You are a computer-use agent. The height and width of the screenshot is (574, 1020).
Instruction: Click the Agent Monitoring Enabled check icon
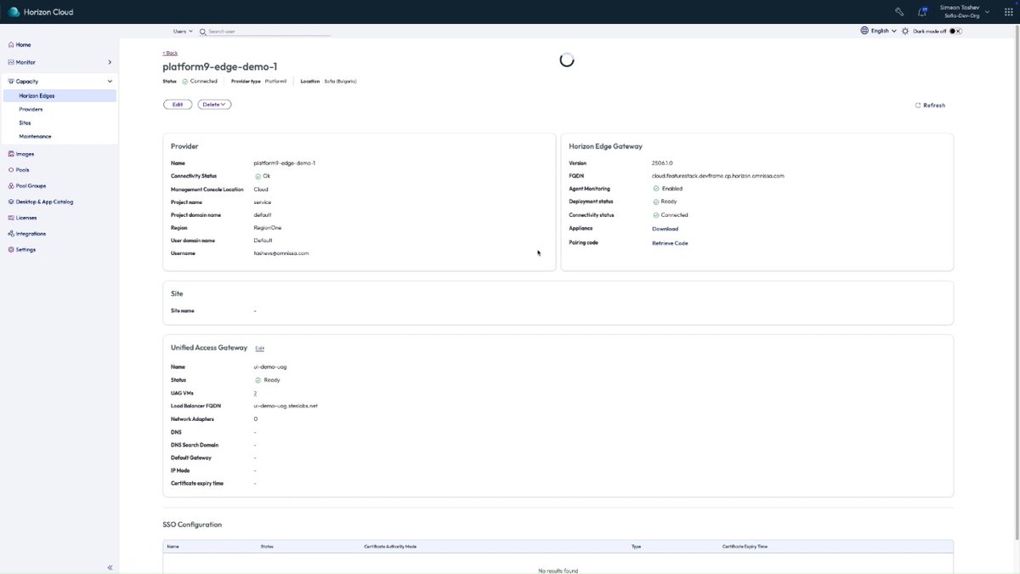click(x=655, y=189)
